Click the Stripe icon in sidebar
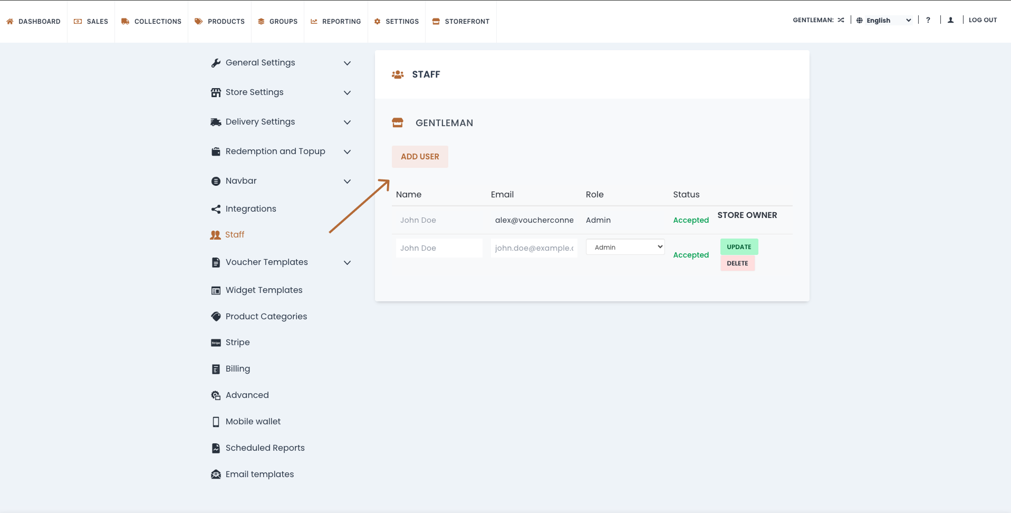Screen dimensions: 1011x513 pyautogui.click(x=216, y=343)
